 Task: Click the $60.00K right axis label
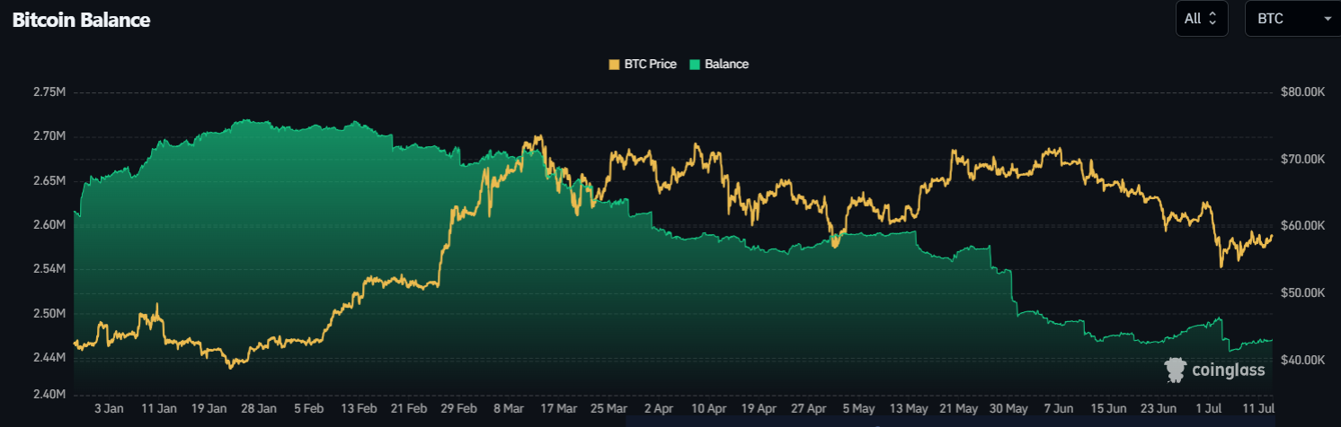pos(1301,226)
